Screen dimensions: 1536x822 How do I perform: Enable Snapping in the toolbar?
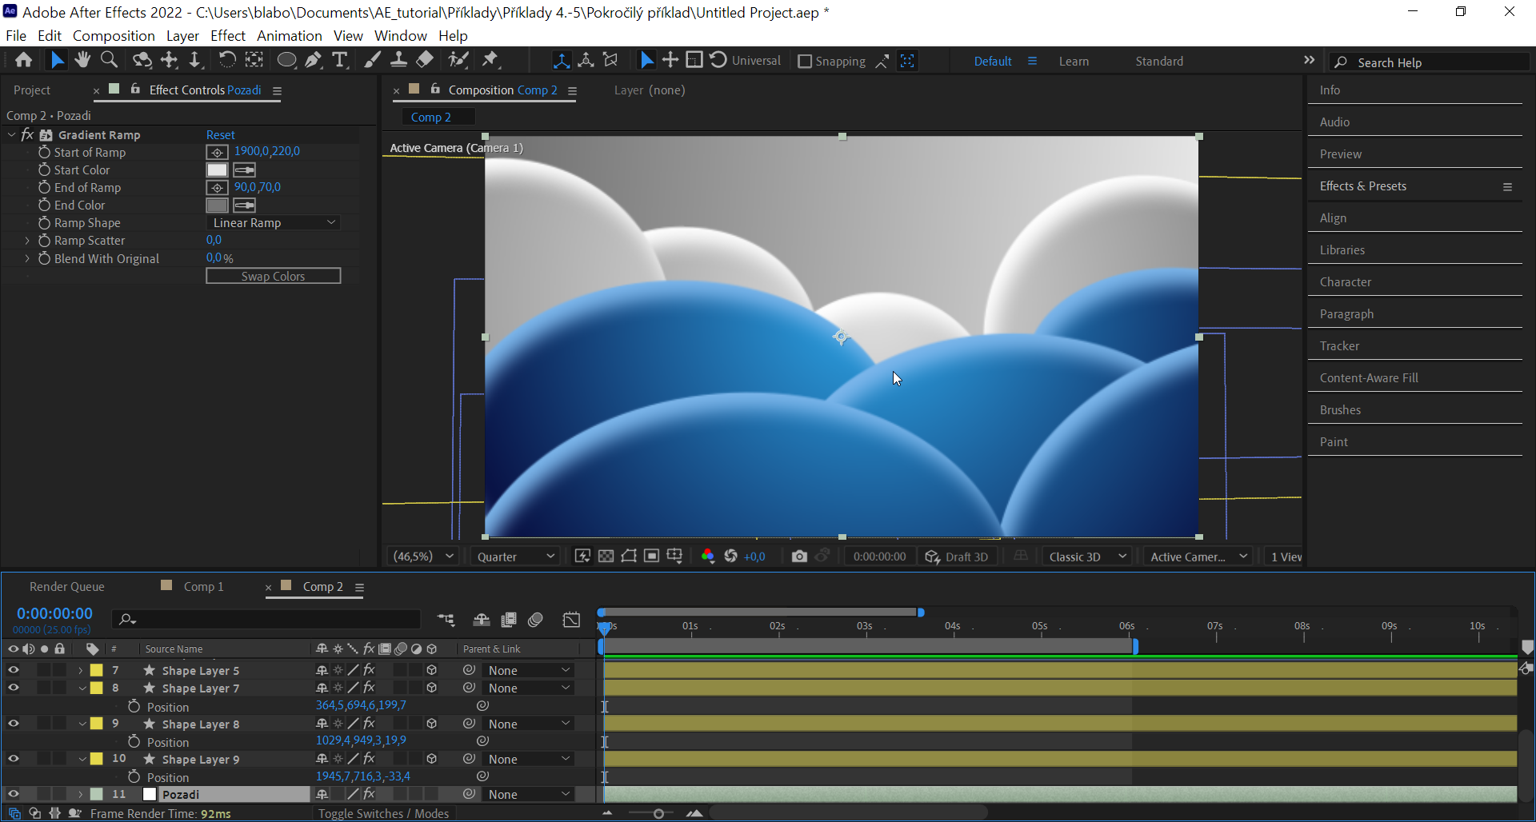[x=805, y=61]
